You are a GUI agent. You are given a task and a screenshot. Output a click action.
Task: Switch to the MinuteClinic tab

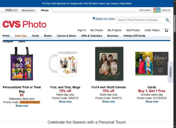28,10
